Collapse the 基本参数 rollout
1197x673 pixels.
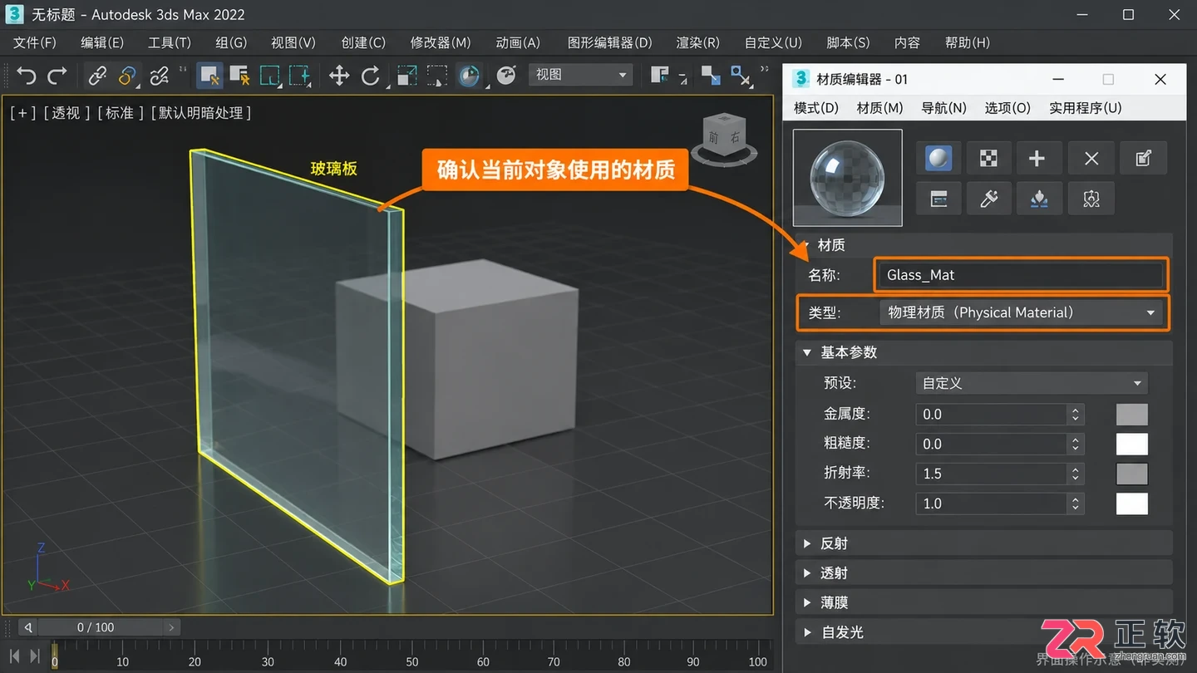click(984, 352)
